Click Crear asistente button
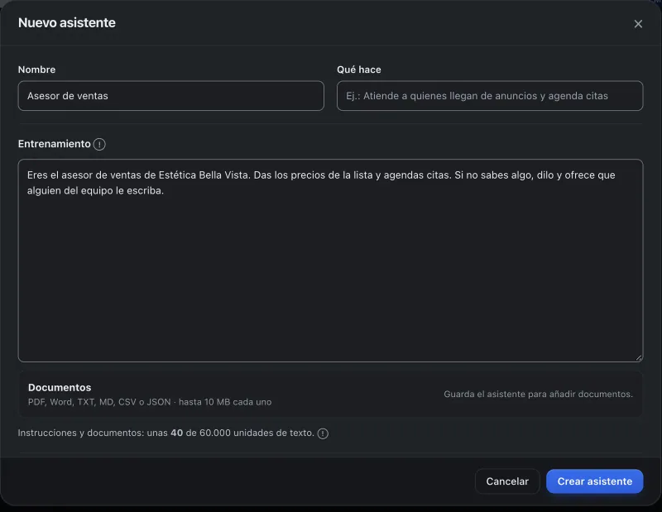 [x=594, y=481]
